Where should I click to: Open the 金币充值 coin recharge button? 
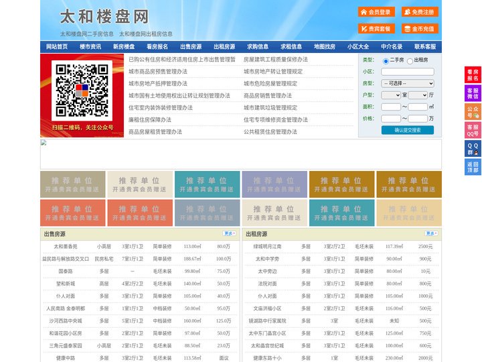point(420,29)
